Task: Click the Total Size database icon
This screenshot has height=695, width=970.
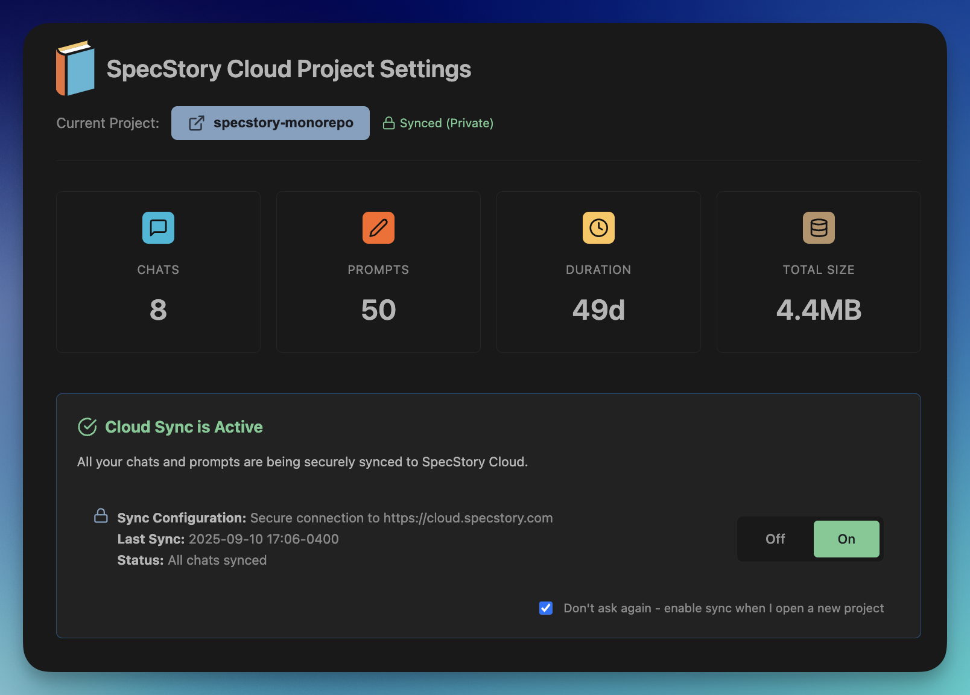Action: 819,227
